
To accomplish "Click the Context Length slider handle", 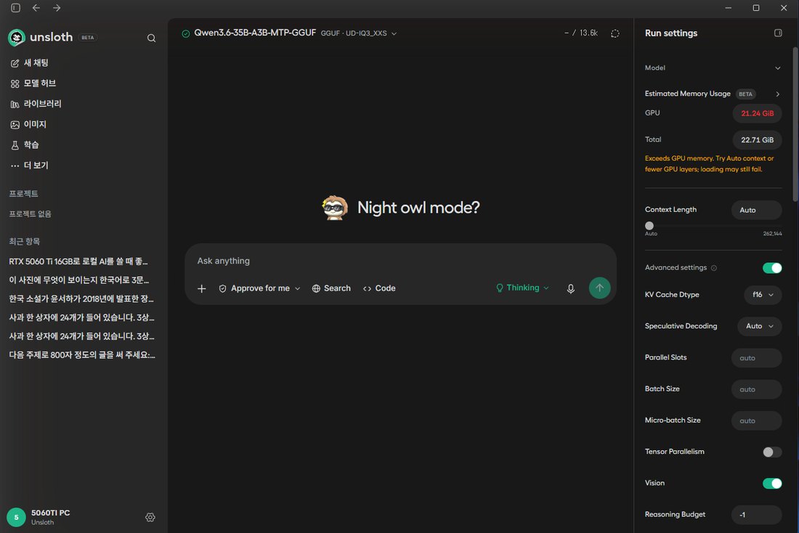I will pos(649,226).
